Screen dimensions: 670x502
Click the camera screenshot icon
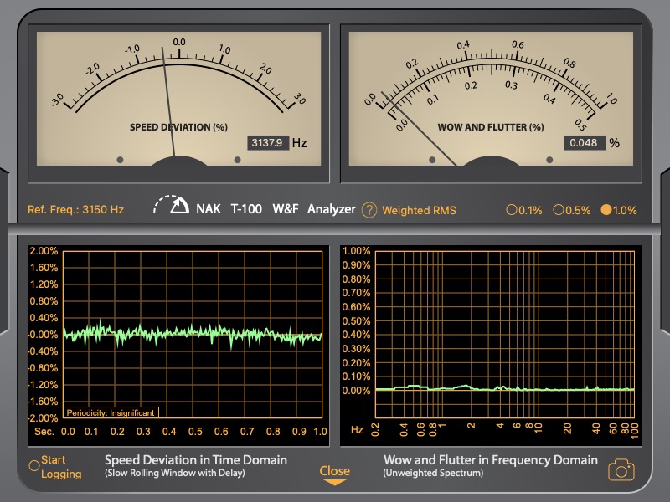click(x=621, y=469)
